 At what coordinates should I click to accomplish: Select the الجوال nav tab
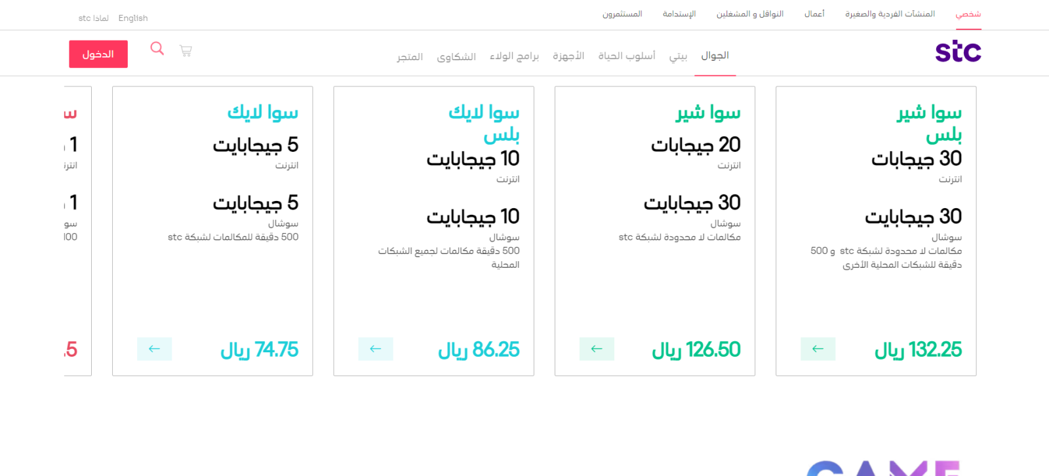[x=715, y=56]
